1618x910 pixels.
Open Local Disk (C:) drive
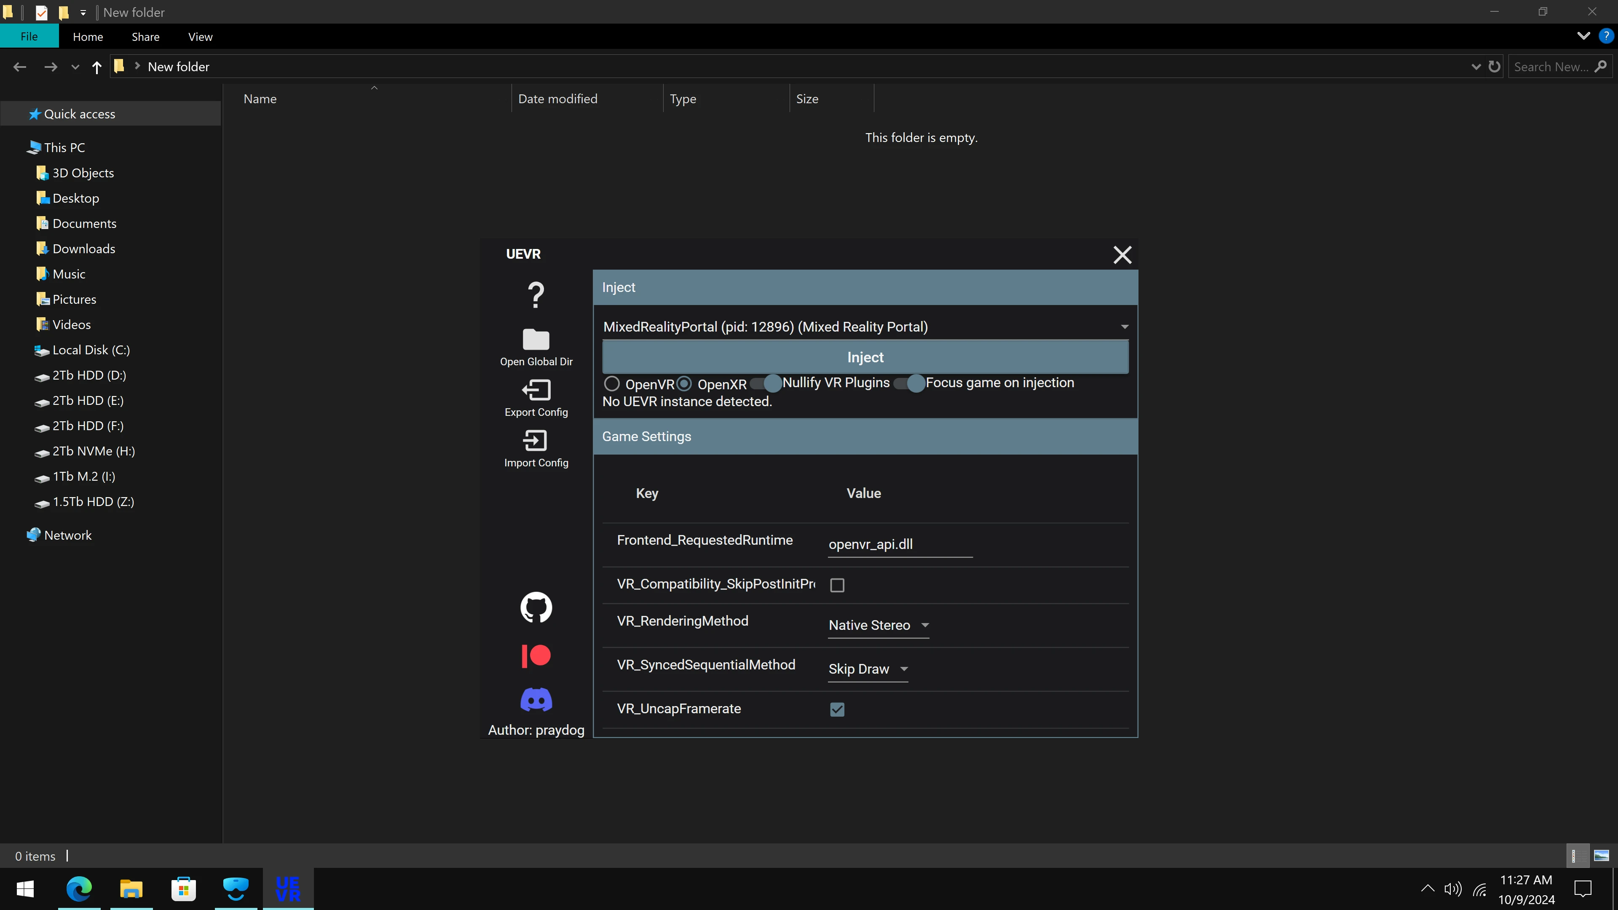pos(91,350)
